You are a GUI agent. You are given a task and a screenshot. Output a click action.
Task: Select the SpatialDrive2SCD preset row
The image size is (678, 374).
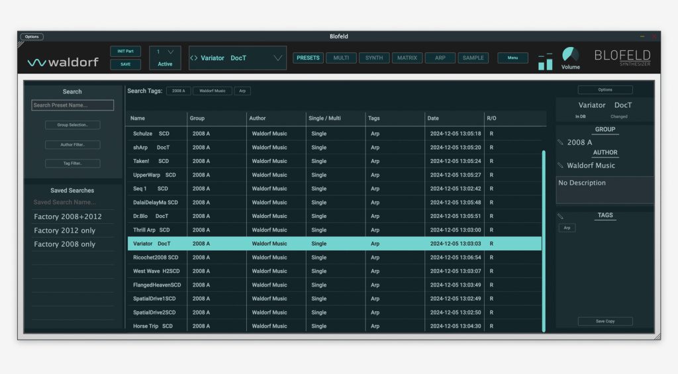pyautogui.click(x=334, y=312)
